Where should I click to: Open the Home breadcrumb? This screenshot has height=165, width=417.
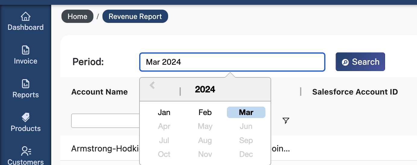point(77,17)
